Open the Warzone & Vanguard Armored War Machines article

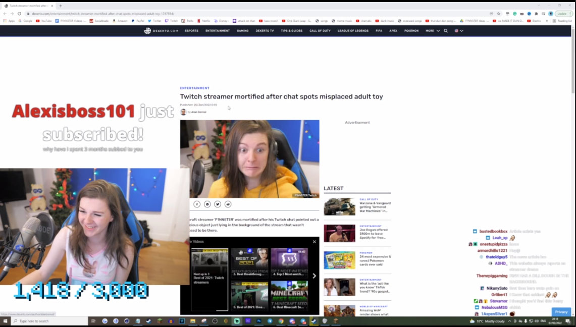click(375, 207)
